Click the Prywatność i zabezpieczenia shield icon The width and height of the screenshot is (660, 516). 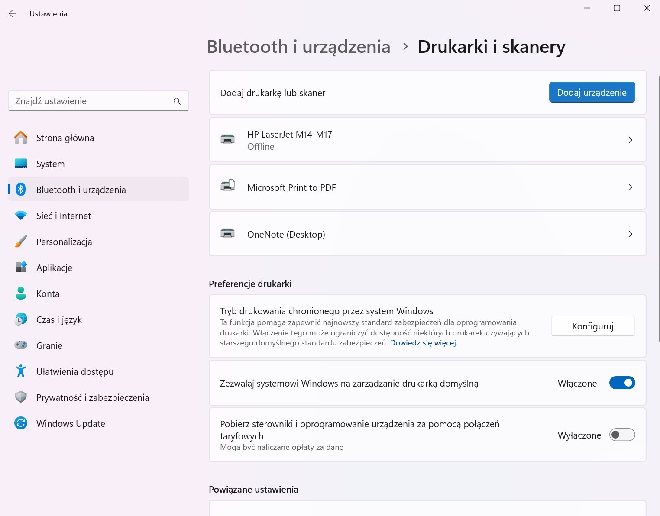(20, 397)
